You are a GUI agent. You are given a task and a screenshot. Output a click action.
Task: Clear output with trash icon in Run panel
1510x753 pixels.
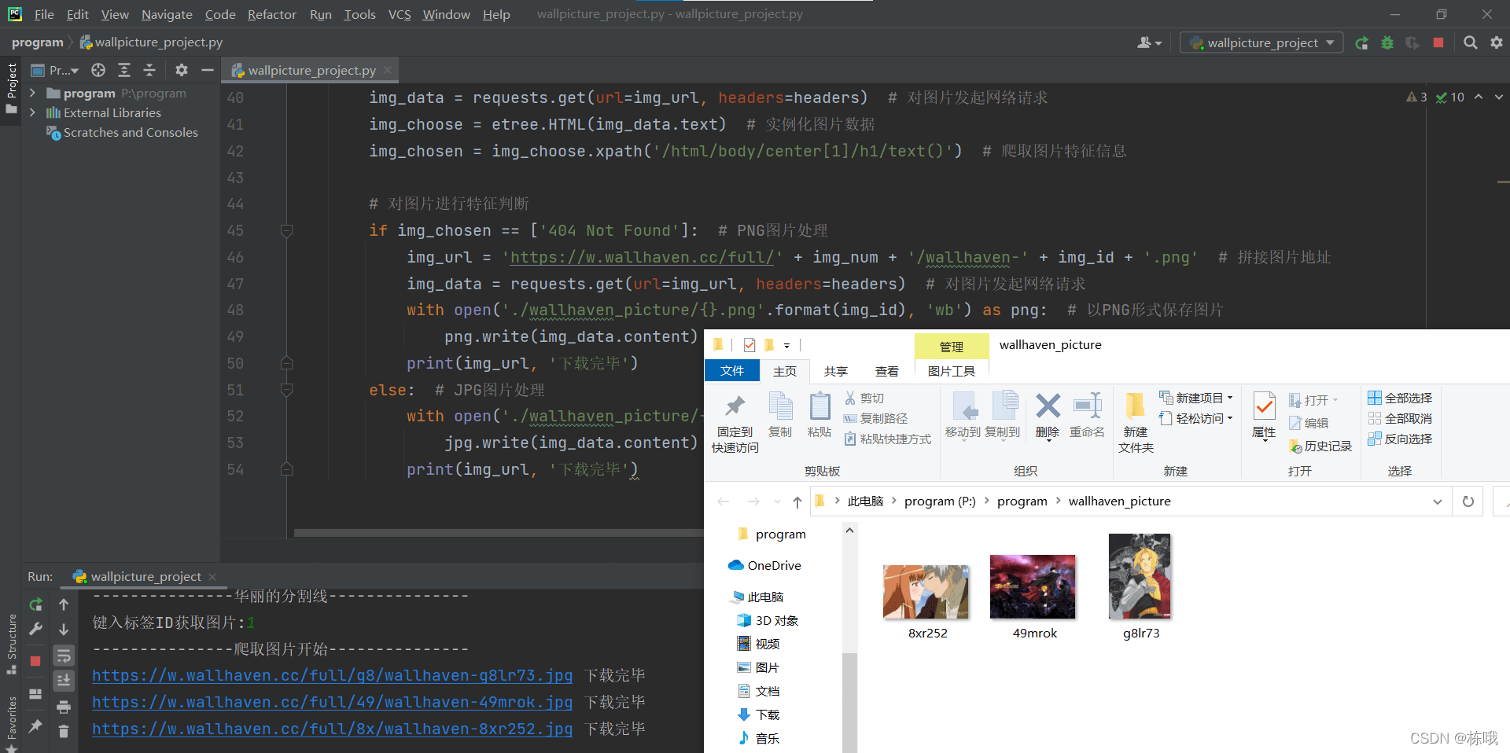64,732
